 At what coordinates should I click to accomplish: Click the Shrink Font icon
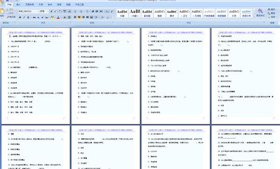point(56,11)
